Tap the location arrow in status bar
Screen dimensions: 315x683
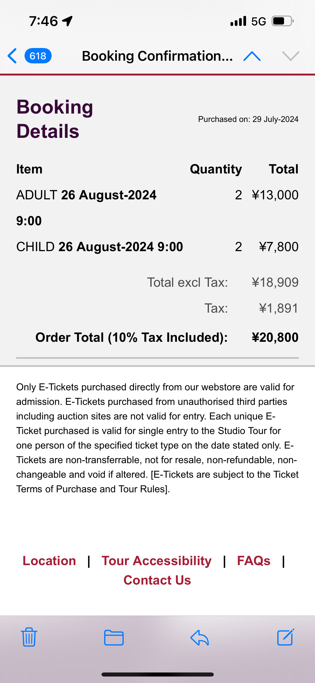(67, 21)
